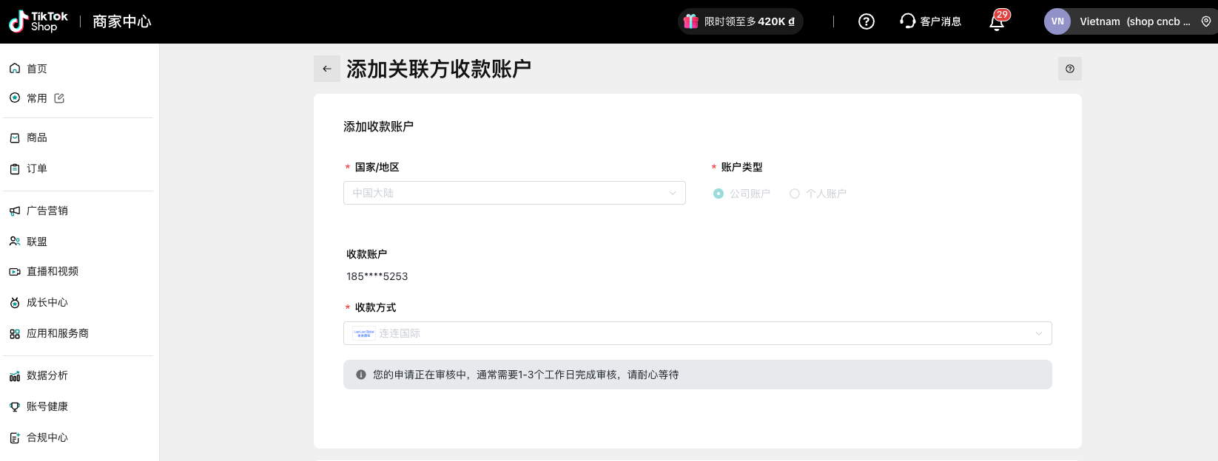Go to 首页 in sidebar

tap(37, 69)
